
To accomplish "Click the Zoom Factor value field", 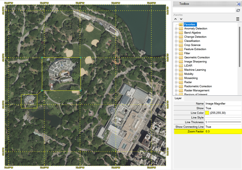I will [x=223, y=131].
